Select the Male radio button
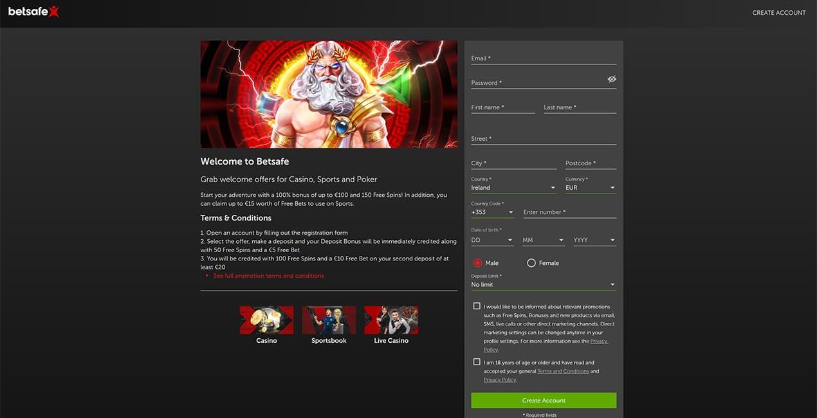The image size is (817, 418). pyautogui.click(x=477, y=263)
